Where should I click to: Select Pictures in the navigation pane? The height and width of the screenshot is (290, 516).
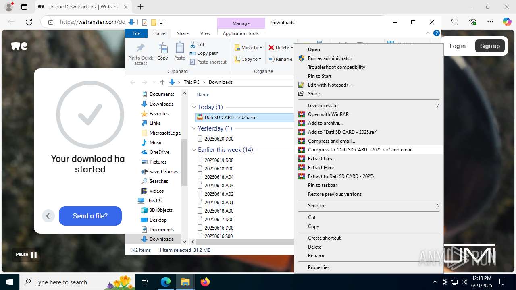[x=158, y=162]
